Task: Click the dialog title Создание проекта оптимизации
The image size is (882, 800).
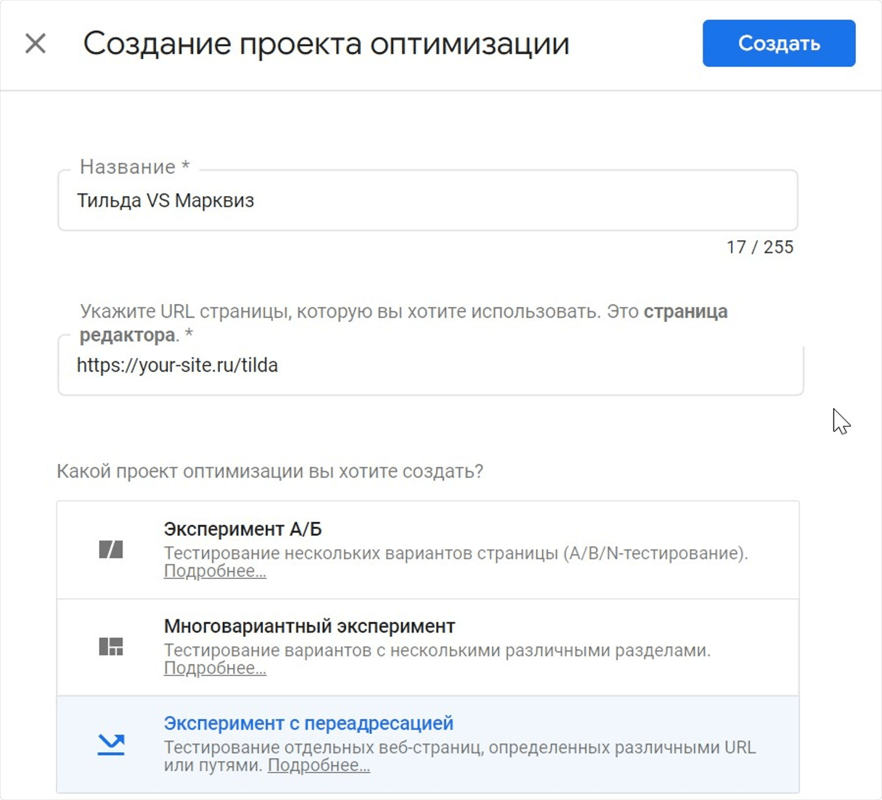Action: pos(326,44)
